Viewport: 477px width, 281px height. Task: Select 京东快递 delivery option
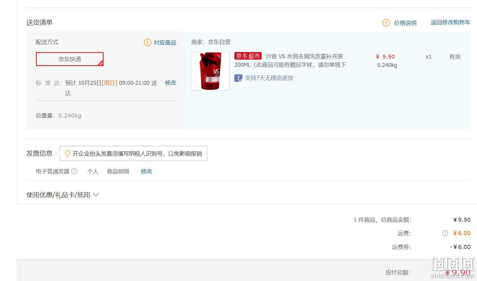tap(70, 59)
